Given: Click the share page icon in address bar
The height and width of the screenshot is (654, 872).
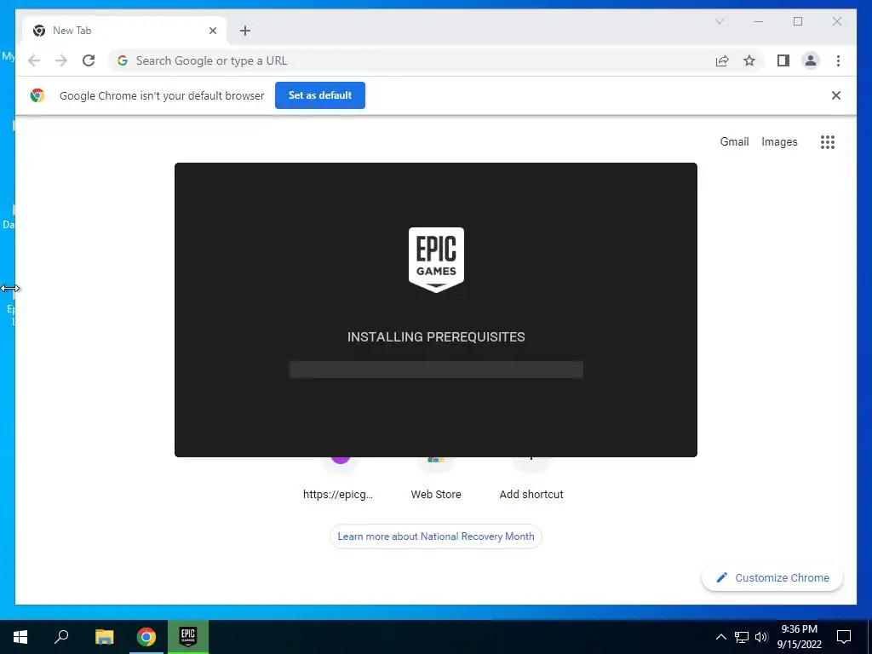Looking at the screenshot, I should (722, 60).
